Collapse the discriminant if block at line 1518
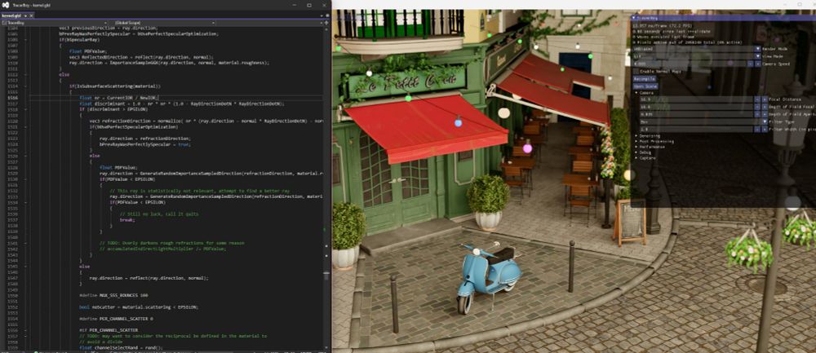Image resolution: width=816 pixels, height=353 pixels. 25,109
